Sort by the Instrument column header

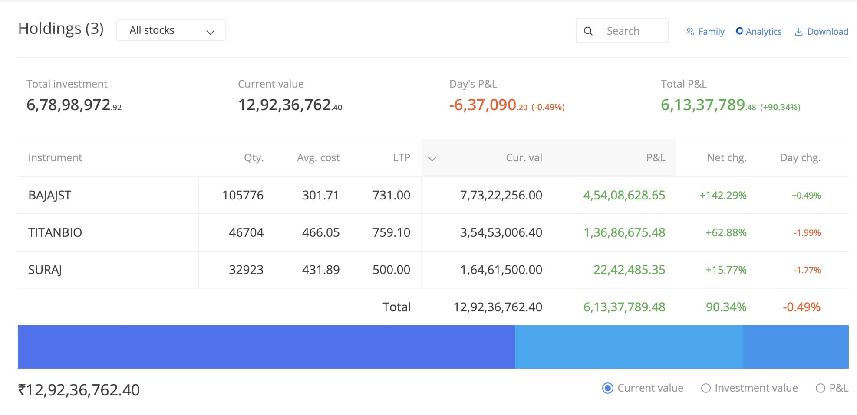55,158
